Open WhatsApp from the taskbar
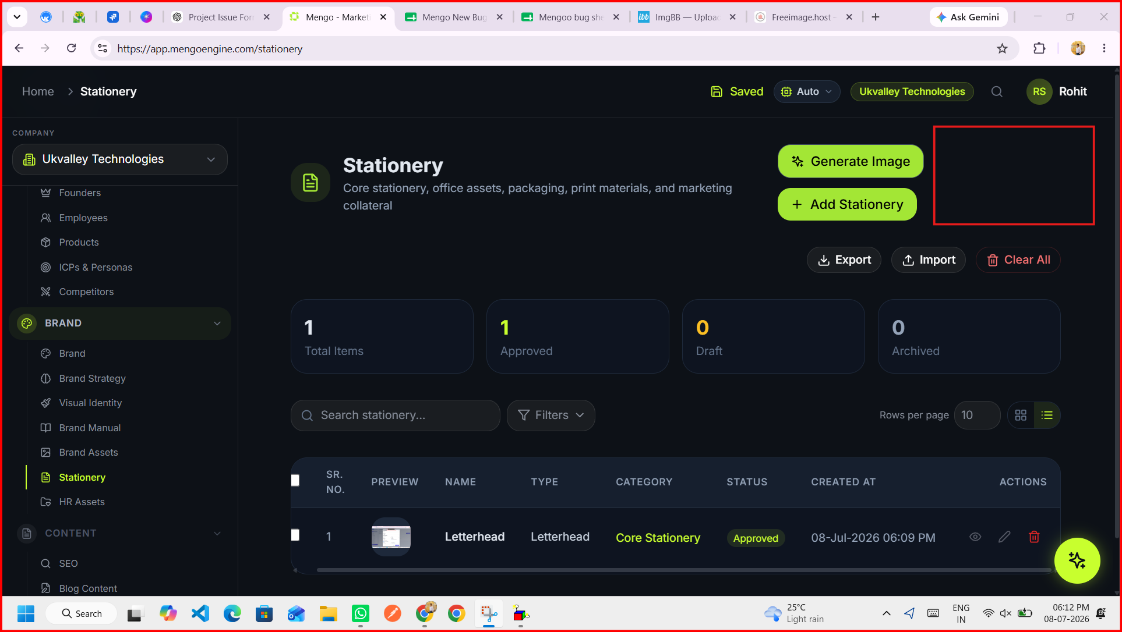The height and width of the screenshot is (632, 1122). pos(361,613)
